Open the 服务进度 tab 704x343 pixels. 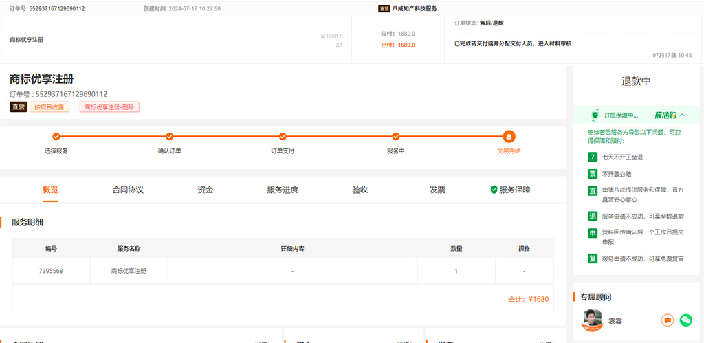(x=283, y=190)
